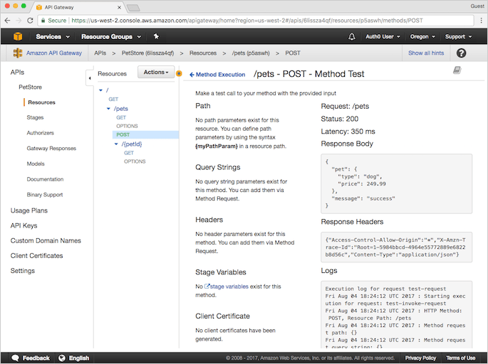Open Authorizers in sidebar
Screen dimensions: 488x364
click(40, 133)
